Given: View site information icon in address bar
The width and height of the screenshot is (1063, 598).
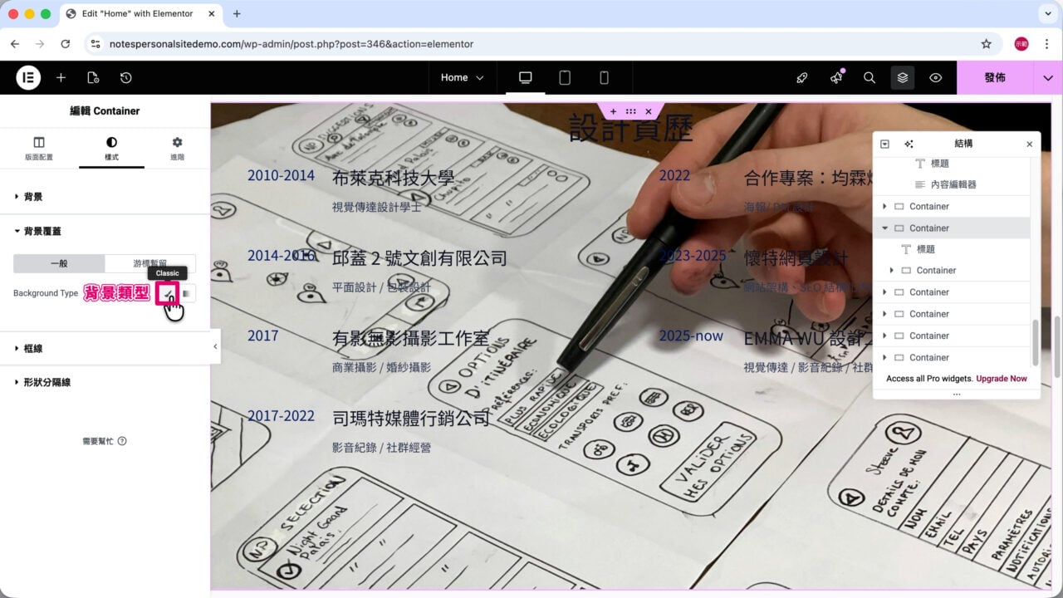Looking at the screenshot, I should pos(96,44).
